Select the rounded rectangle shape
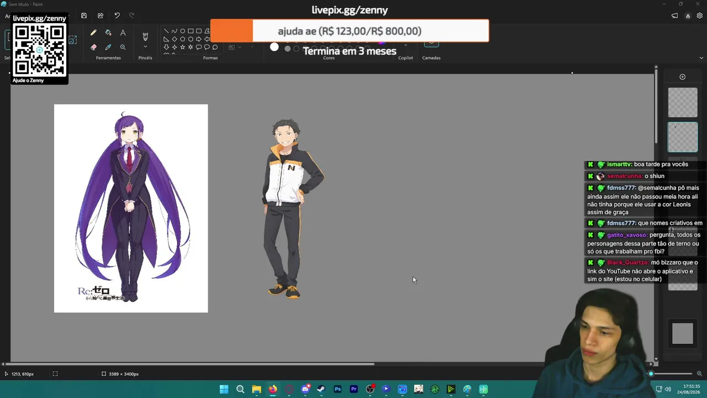Image resolution: width=707 pixels, height=398 pixels. (199, 31)
